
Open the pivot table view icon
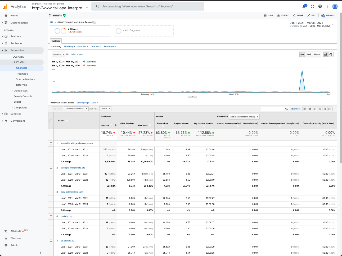pyautogui.click(x=330, y=109)
